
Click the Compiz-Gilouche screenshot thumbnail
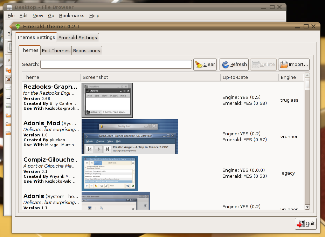click(110, 173)
